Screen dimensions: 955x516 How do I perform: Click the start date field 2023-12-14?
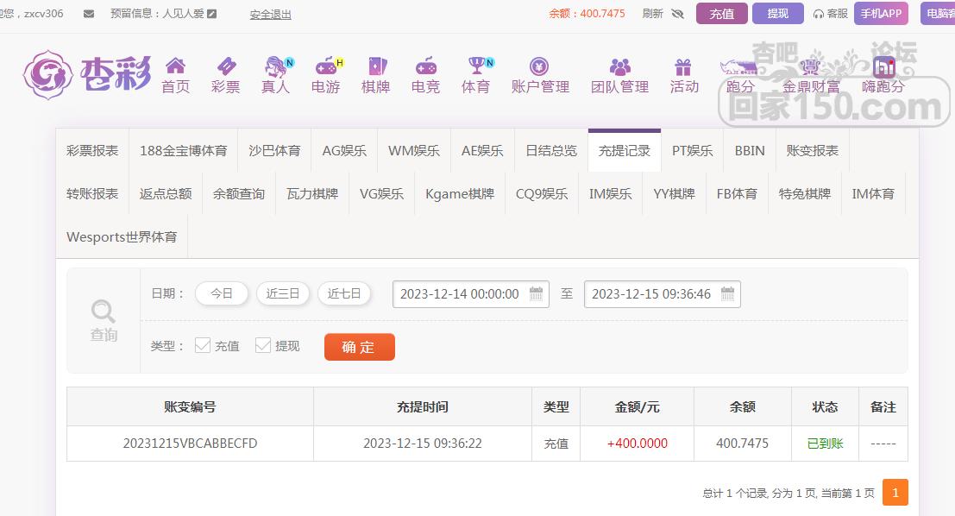471,293
